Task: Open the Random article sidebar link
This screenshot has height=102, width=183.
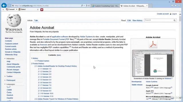Action: [11, 49]
